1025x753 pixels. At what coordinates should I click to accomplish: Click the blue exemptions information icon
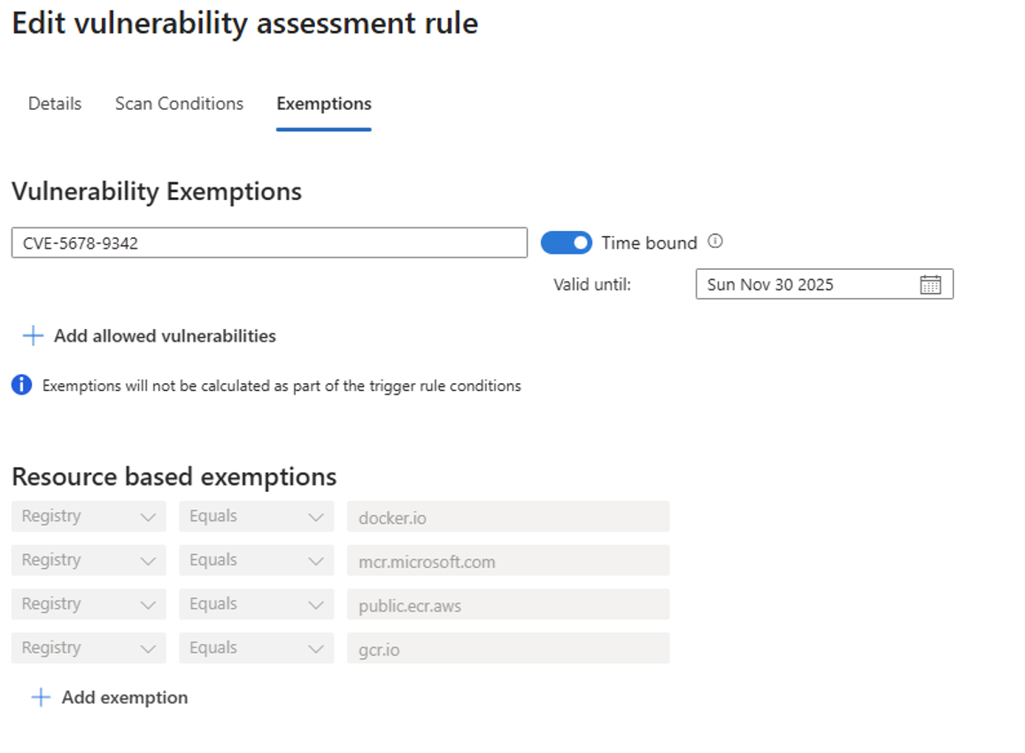tap(22, 386)
